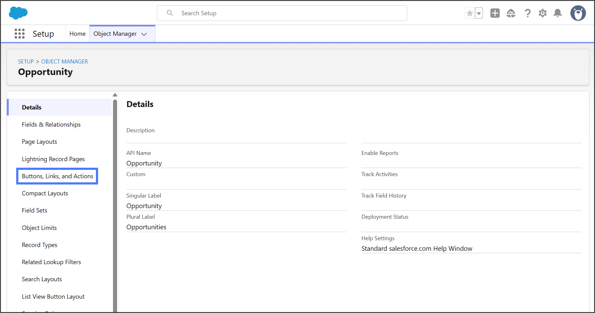Open the Setup gear menu
The height and width of the screenshot is (313, 595).
(542, 13)
